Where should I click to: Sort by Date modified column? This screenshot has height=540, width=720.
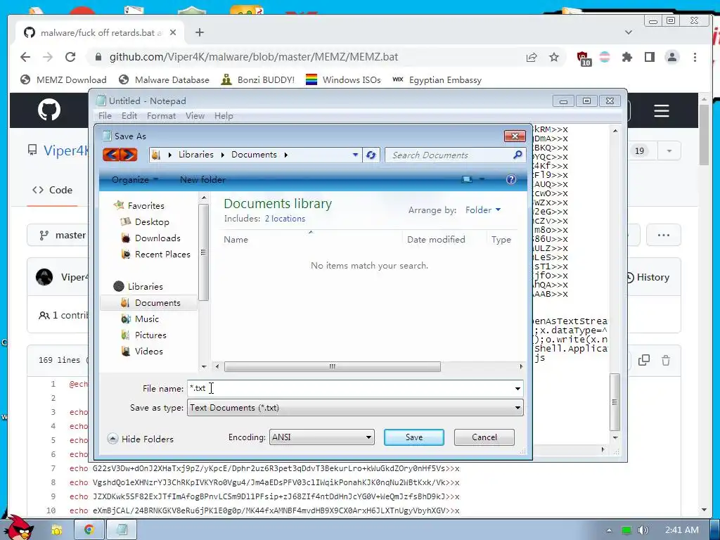pyautogui.click(x=436, y=239)
